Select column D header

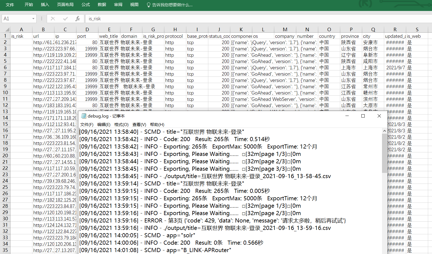point(87,30)
